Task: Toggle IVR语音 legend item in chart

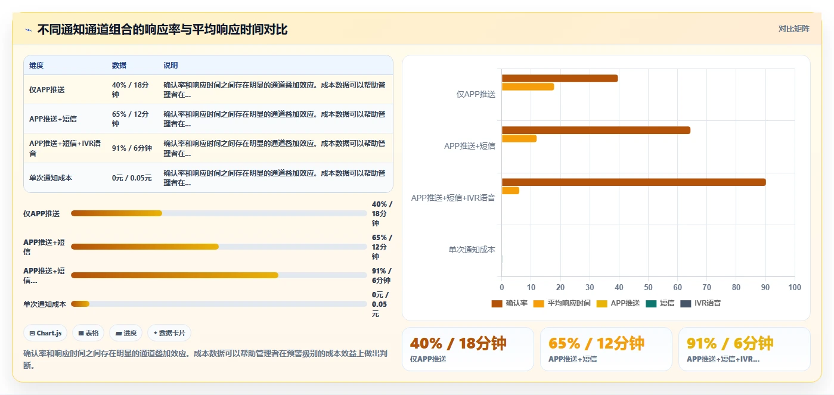Action: click(700, 303)
